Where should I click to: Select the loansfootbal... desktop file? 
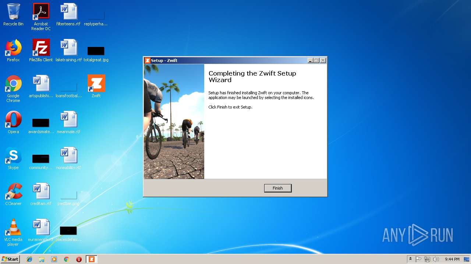68,87
